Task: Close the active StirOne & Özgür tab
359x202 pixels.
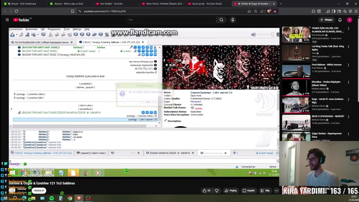Action: pyautogui.click(x=274, y=4)
